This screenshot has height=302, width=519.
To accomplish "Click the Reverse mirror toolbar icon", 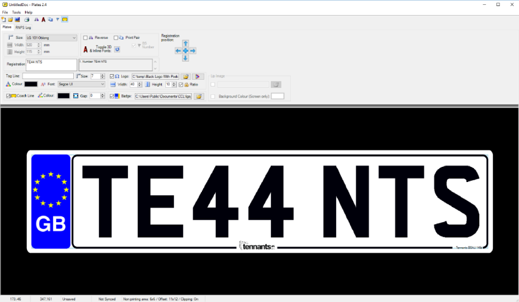I will [x=37, y=19].
